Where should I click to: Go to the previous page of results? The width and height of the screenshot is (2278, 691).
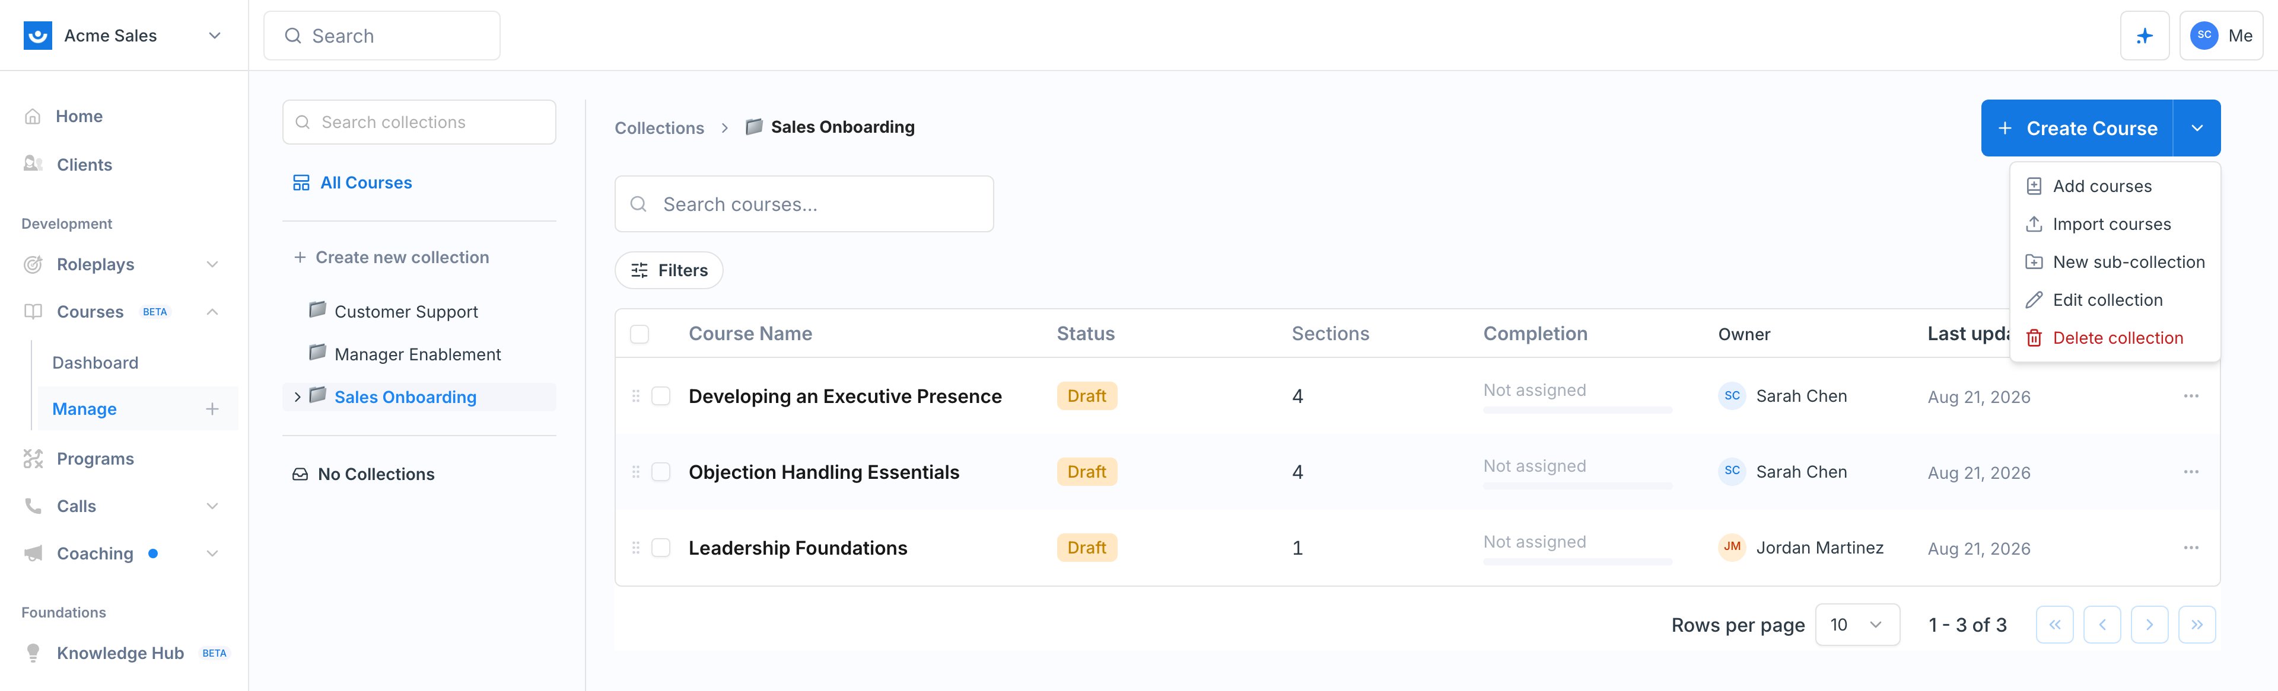coord(2102,625)
